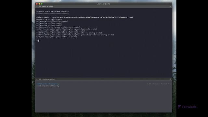Click 'deployment.apps/nginx-ingress-controller created' line
This screenshot has height=117, width=208.
coord(56,37)
